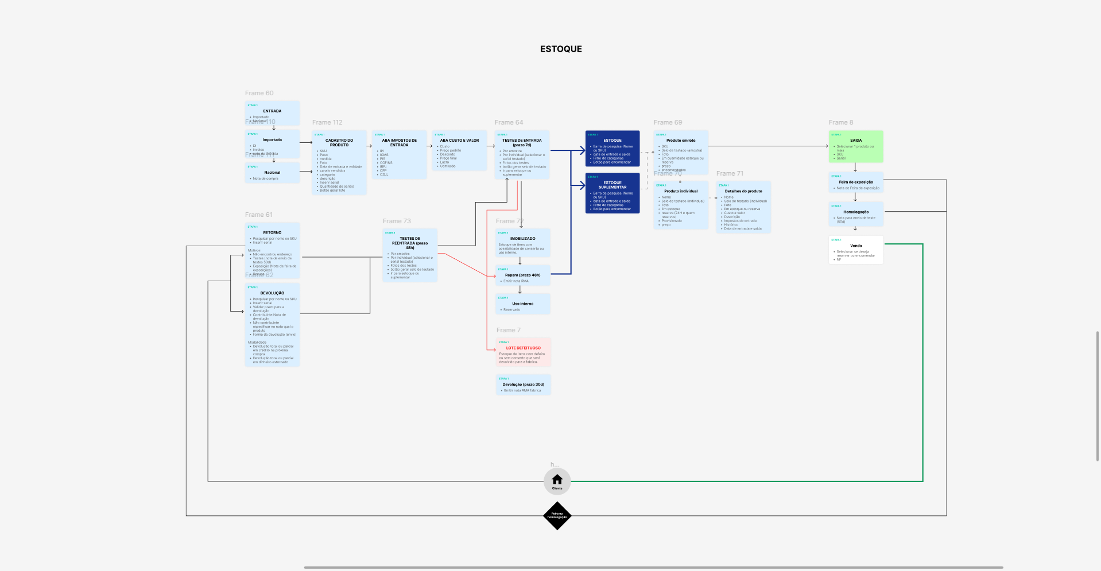The image size is (1101, 571).
Task: Click the ESTOQUE page title
Action: [561, 49]
